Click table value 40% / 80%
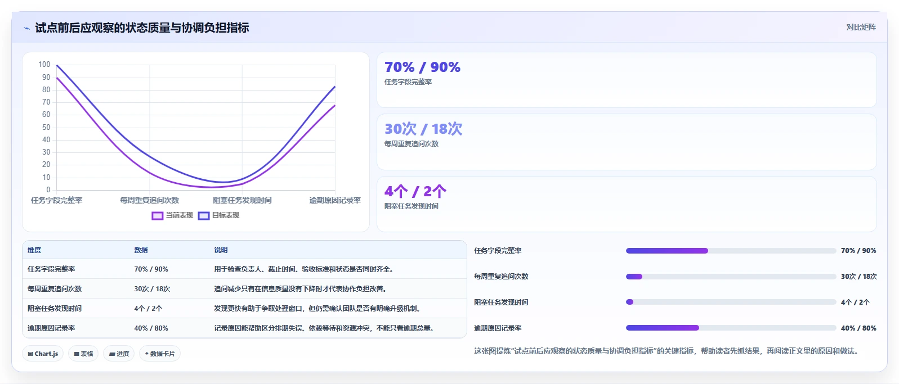This screenshot has width=899, height=384. (151, 328)
